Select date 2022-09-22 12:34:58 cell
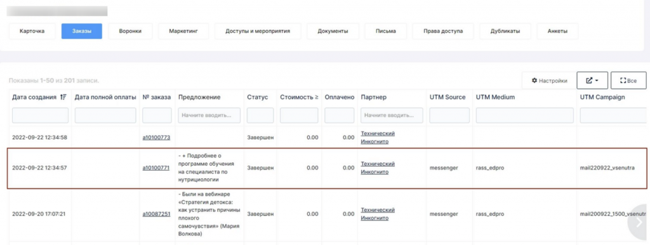 tap(40, 138)
